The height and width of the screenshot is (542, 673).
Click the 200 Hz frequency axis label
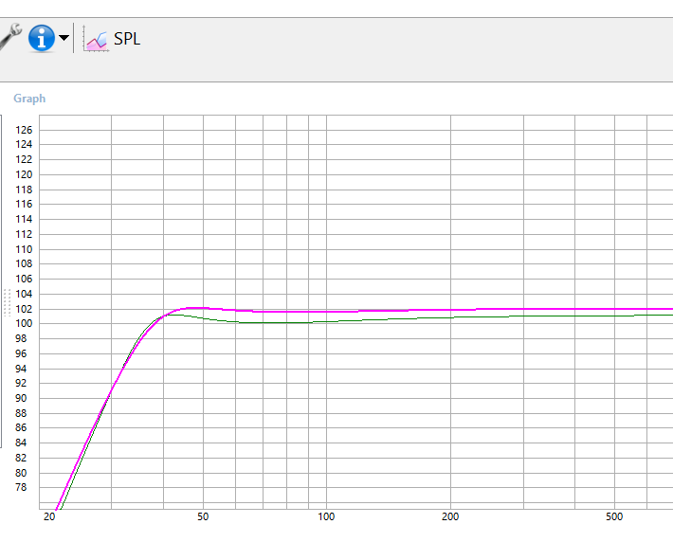tap(450, 516)
